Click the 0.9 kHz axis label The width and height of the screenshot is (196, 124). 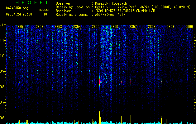click(x=2, y=71)
